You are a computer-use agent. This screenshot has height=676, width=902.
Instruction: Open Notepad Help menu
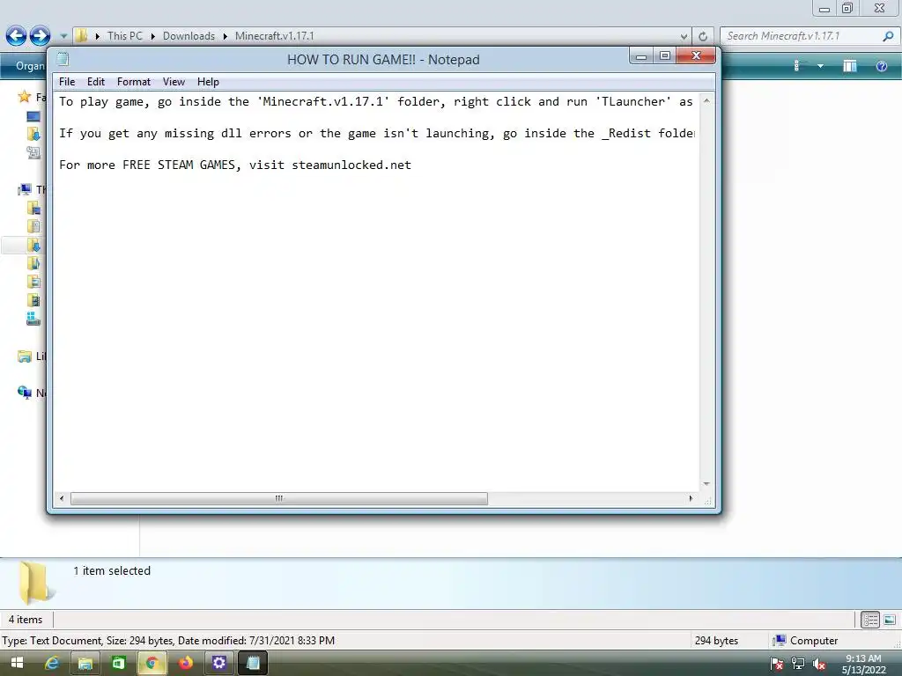coord(208,82)
